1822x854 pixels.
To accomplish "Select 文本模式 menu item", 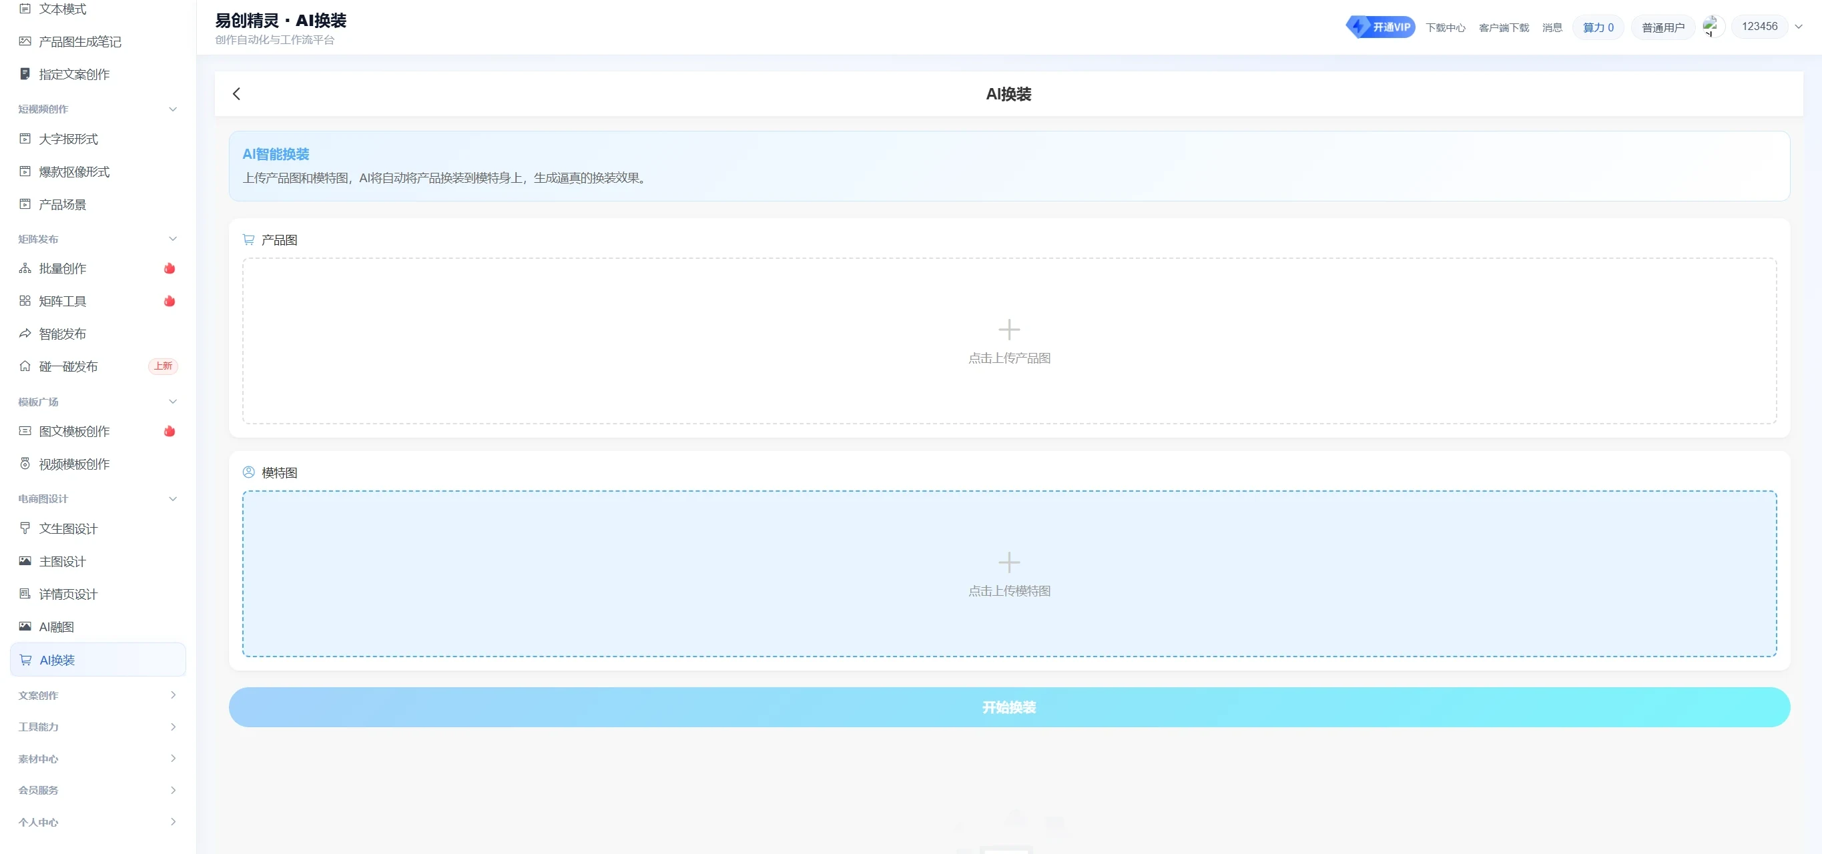I will tap(98, 9).
